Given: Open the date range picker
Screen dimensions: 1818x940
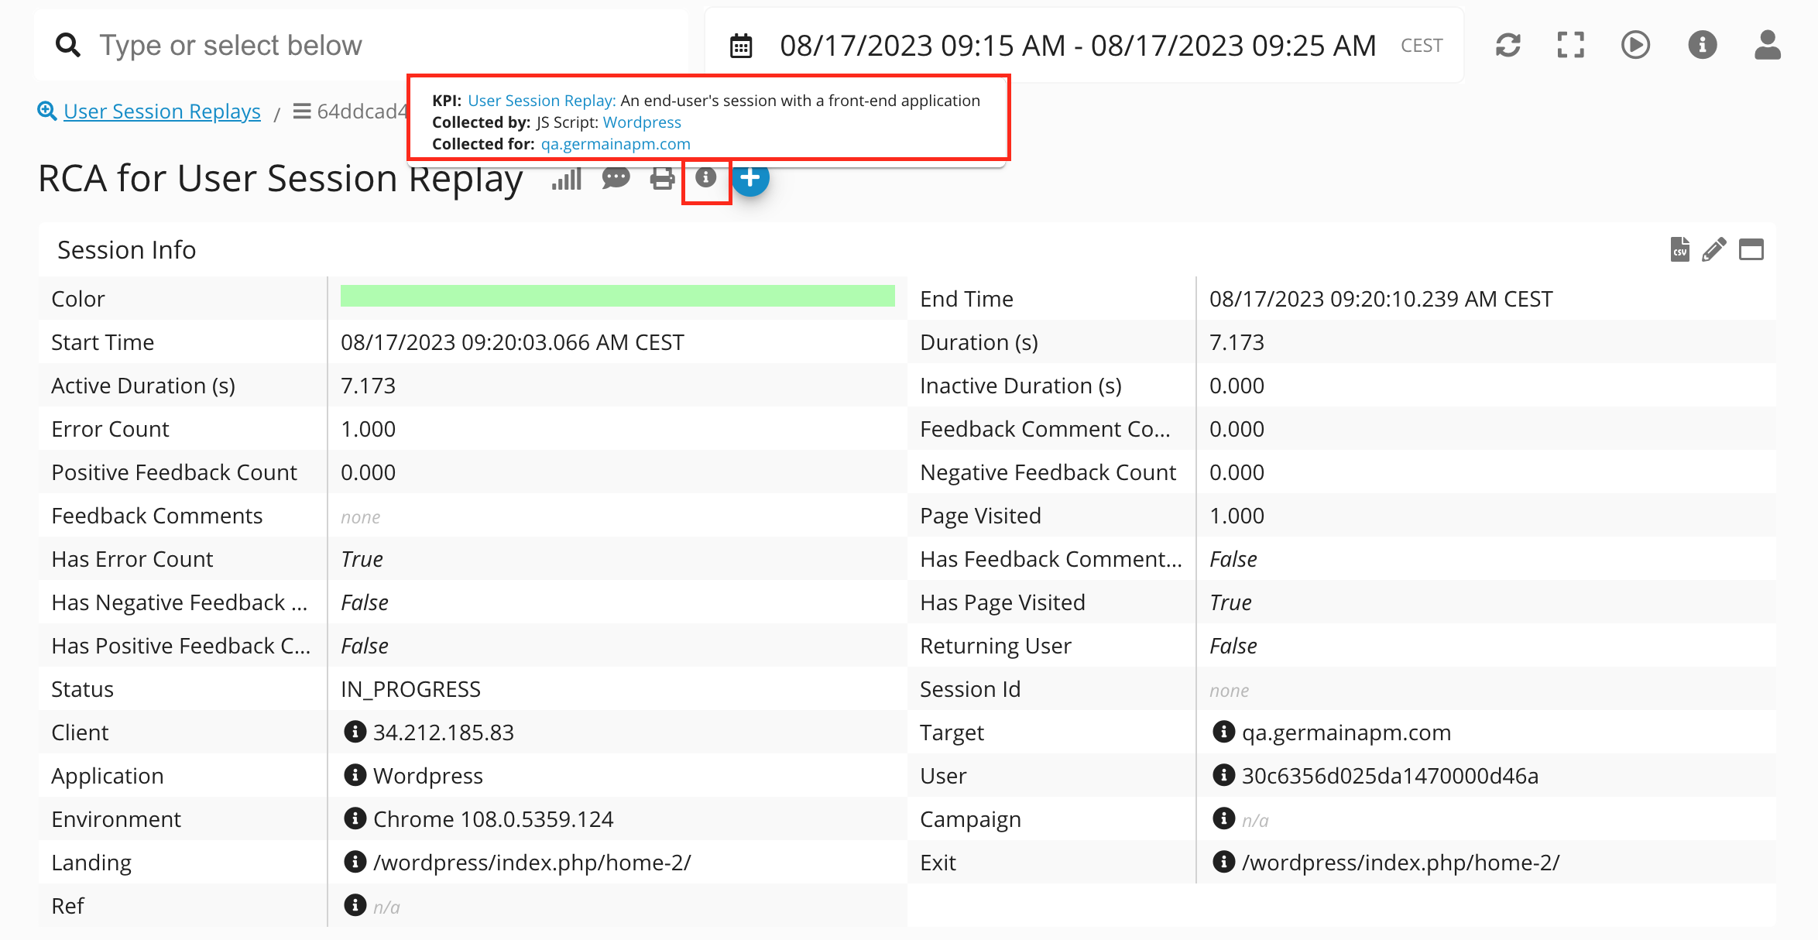Looking at the screenshot, I should 1076,46.
